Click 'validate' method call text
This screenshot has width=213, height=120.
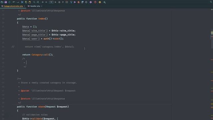pos(37,119)
